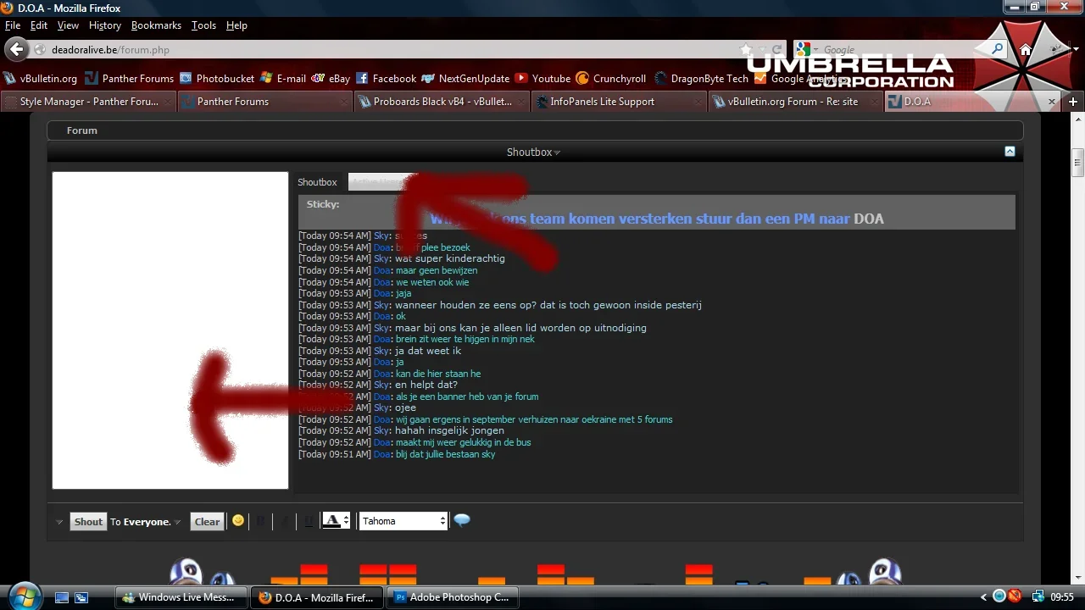Open the History menu
Viewport: 1085px width, 610px height.
click(105, 25)
